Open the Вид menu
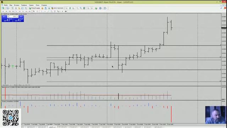 tap(11, 5)
